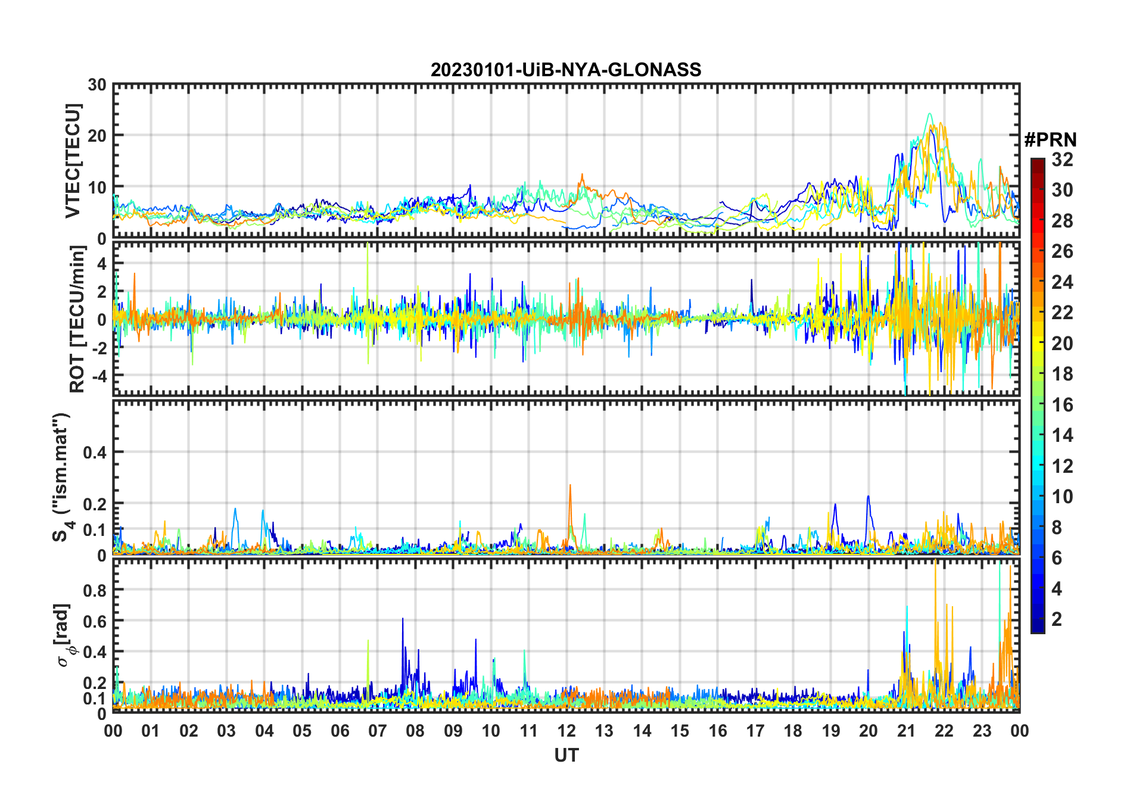Click UT axis tick label 17
The width and height of the screenshot is (1133, 792).
click(755, 731)
